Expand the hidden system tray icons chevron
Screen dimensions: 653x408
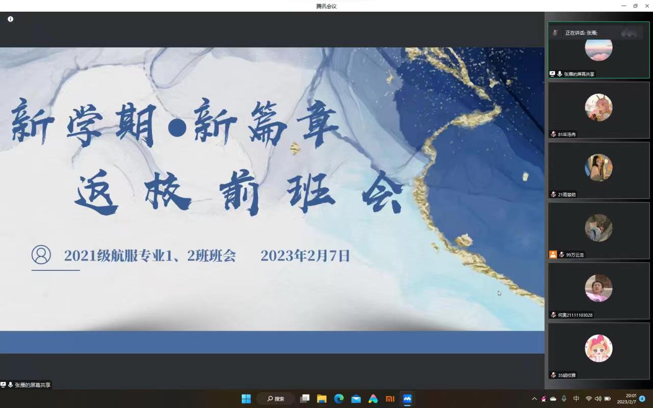click(534, 399)
